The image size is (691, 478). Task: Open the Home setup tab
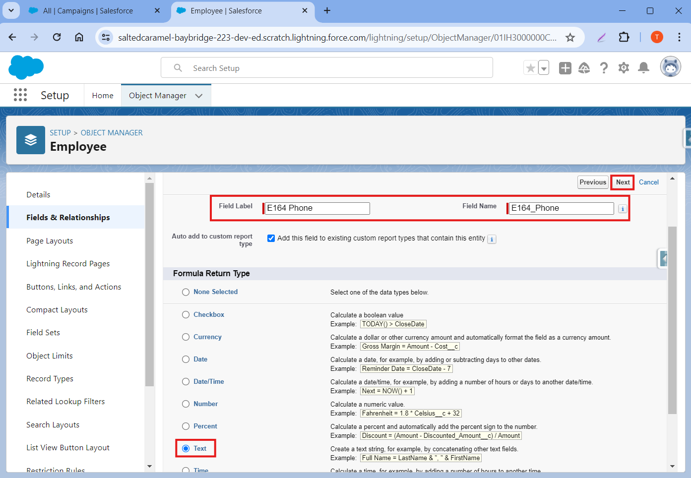[x=103, y=95]
